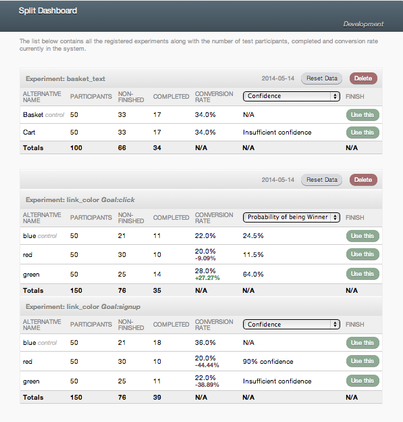Reset data for link_color experiment

[321, 180]
